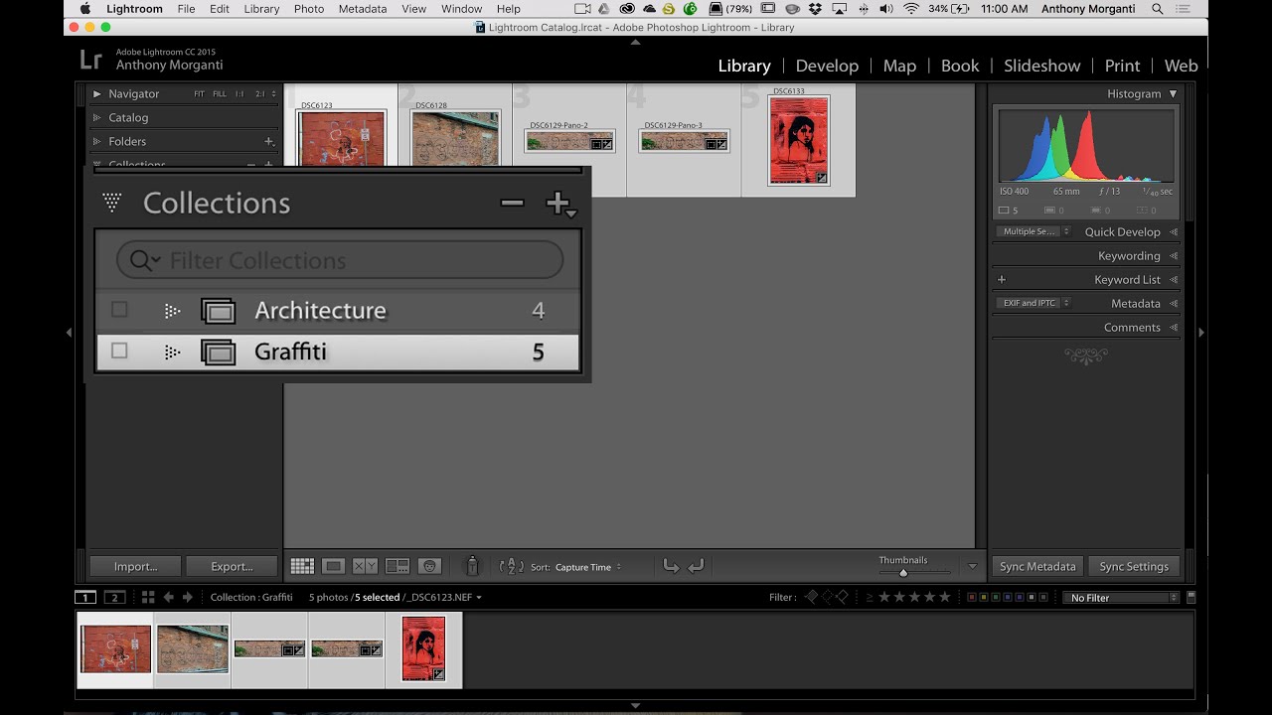
Task: Select the DSC6133 red portrait thumbnail in grid
Action: click(x=799, y=140)
